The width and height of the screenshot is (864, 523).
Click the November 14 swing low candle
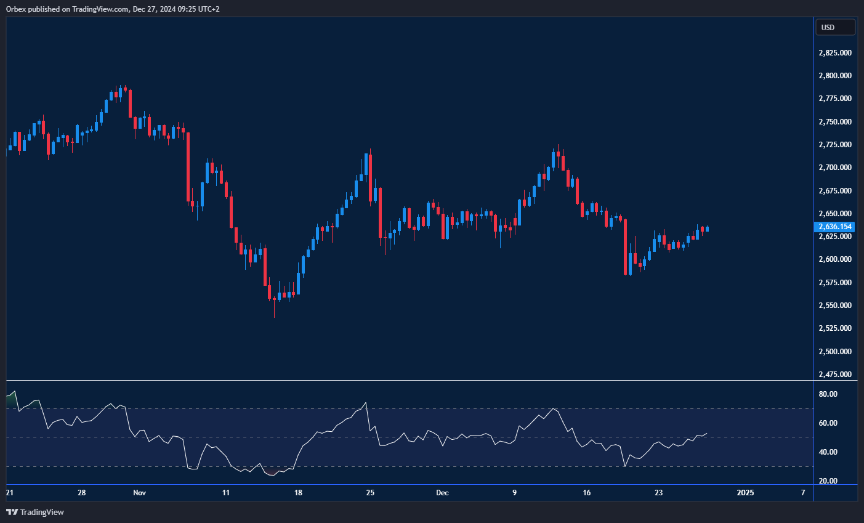(274, 299)
